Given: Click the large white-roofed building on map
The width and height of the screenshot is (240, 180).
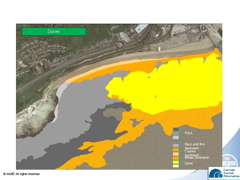Looking at the screenshot, I should click(141, 28).
